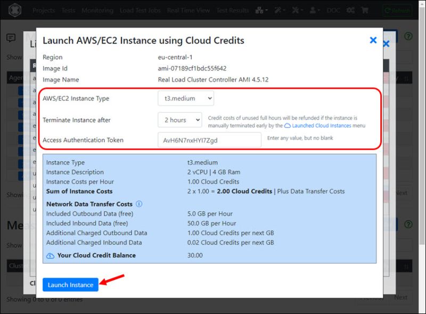
Task: Open the Real Load logo home icon
Action: 15,10
